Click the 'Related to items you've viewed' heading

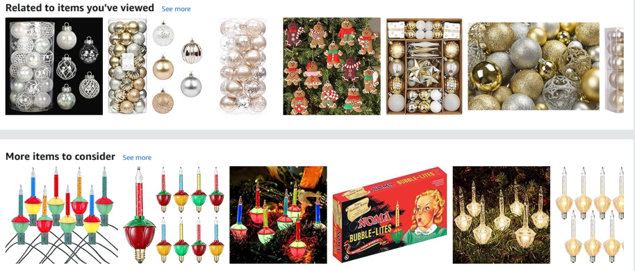pos(80,7)
